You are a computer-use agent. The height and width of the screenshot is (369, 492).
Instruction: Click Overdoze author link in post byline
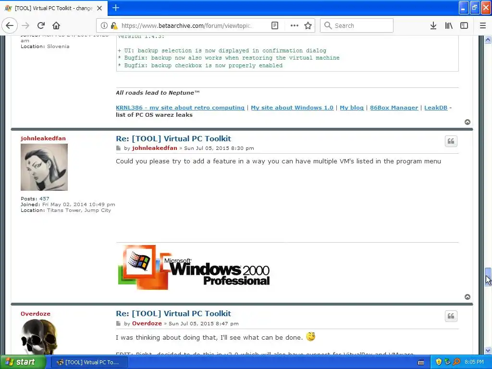[147, 323]
